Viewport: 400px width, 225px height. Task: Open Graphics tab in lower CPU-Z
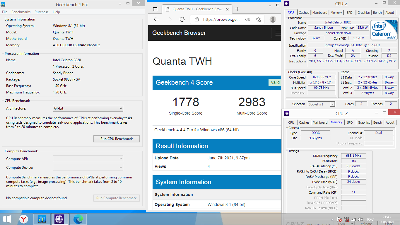click(364, 122)
